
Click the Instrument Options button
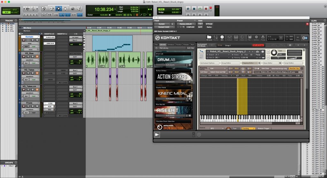[209, 63]
